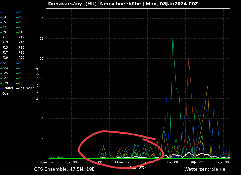Viewport: 241px width, 175px height.
Task: Click the P1 legend entry
Action: 4,12
